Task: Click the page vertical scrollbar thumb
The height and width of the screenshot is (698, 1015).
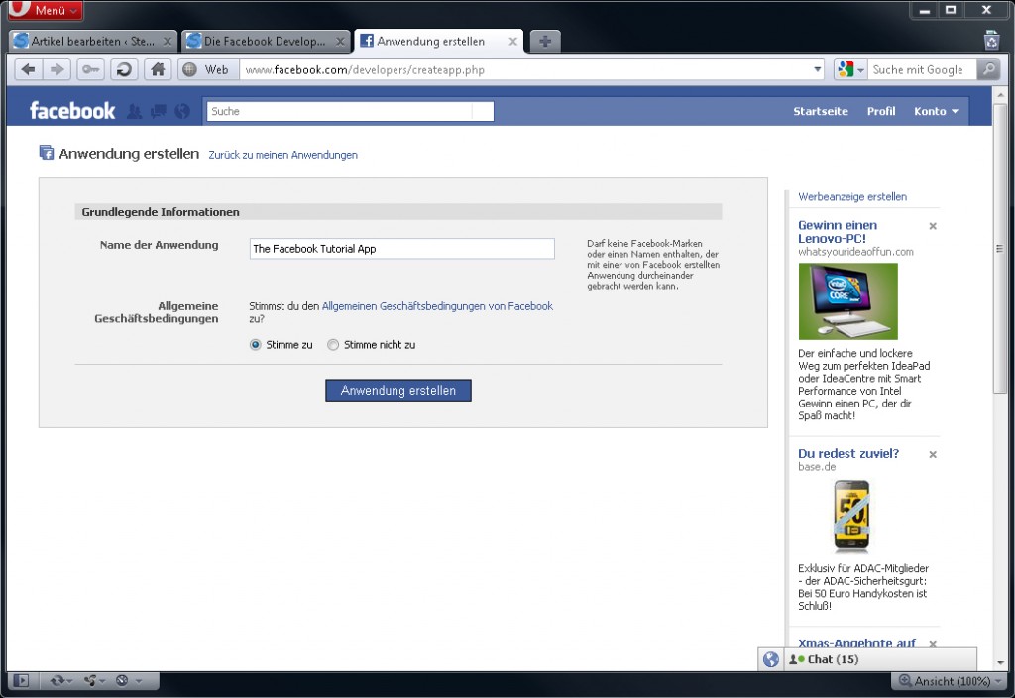Action: click(x=1000, y=248)
